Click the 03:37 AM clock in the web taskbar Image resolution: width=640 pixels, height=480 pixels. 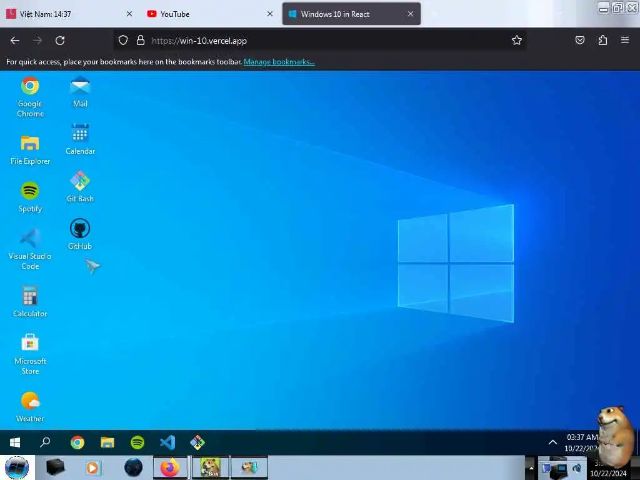coord(582,437)
